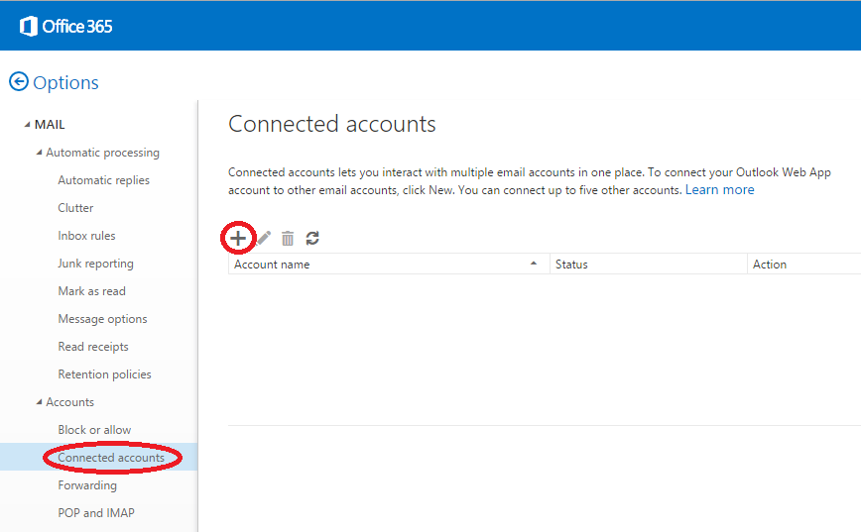
Task: Click the Options heading link
Action: [65, 83]
